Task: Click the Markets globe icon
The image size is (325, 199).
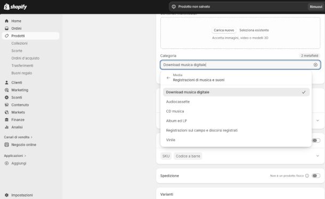Action: point(6,112)
